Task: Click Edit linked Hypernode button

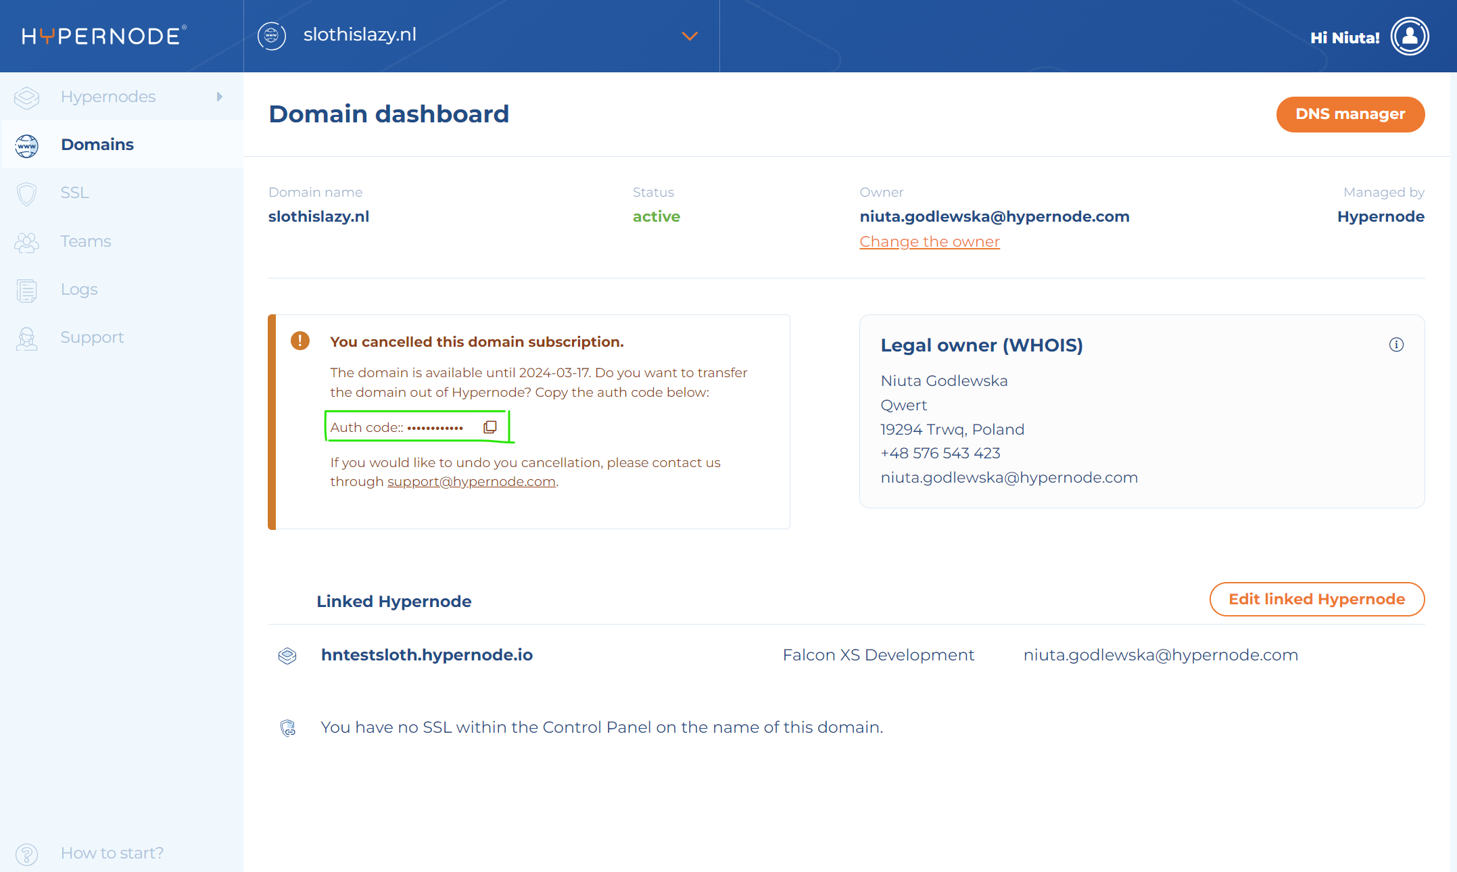Action: 1317,599
